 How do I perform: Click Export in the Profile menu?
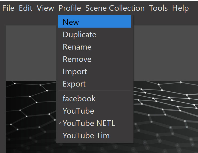(74, 84)
